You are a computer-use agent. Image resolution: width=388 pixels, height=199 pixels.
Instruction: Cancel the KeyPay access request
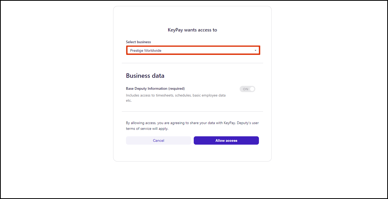pos(159,140)
